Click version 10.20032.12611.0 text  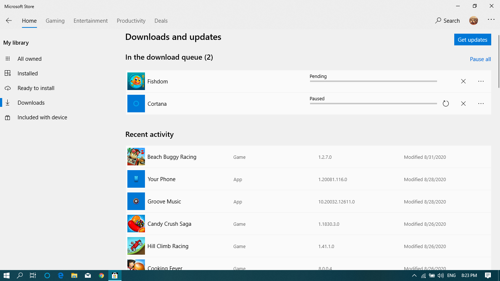coord(336,202)
